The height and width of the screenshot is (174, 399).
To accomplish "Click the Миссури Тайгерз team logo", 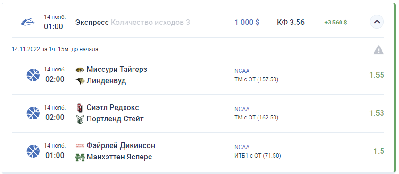I will (x=80, y=70).
